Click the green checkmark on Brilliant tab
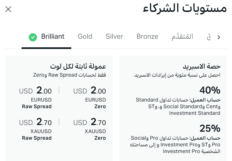 33,36
